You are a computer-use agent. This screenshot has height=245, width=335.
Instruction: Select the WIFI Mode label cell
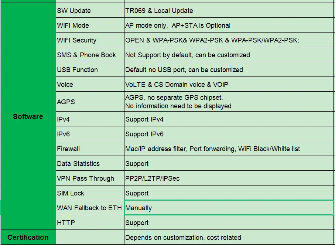[90, 25]
